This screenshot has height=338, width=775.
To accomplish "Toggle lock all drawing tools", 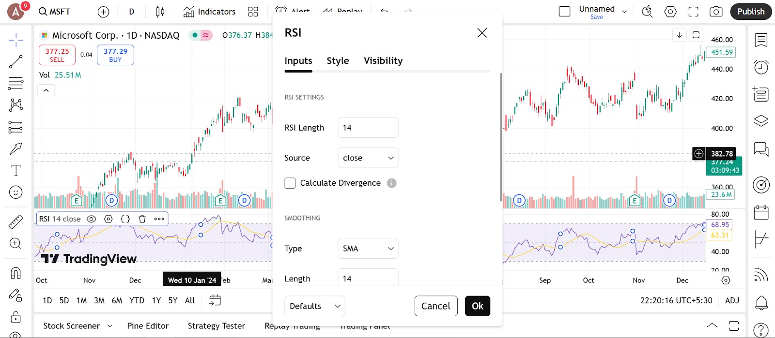I will 15,317.
